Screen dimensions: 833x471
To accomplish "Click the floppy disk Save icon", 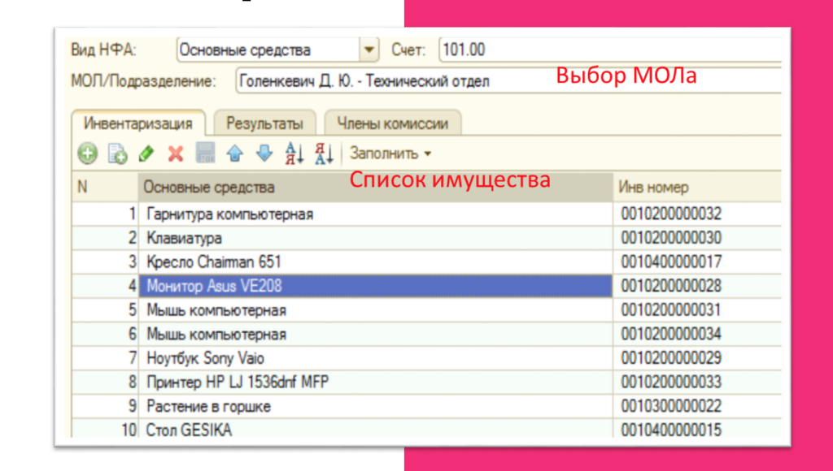I will 205,153.
